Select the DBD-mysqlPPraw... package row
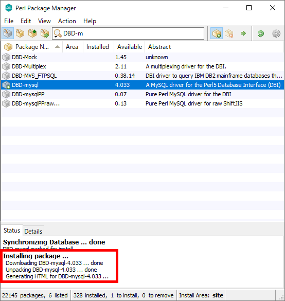285x301 pixels. coord(142,103)
